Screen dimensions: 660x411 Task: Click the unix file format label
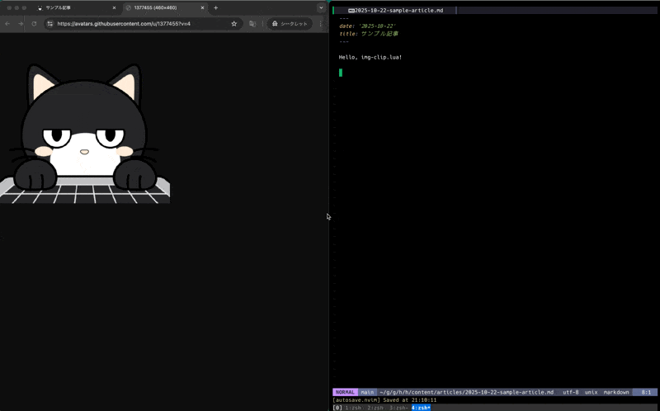[591, 393]
